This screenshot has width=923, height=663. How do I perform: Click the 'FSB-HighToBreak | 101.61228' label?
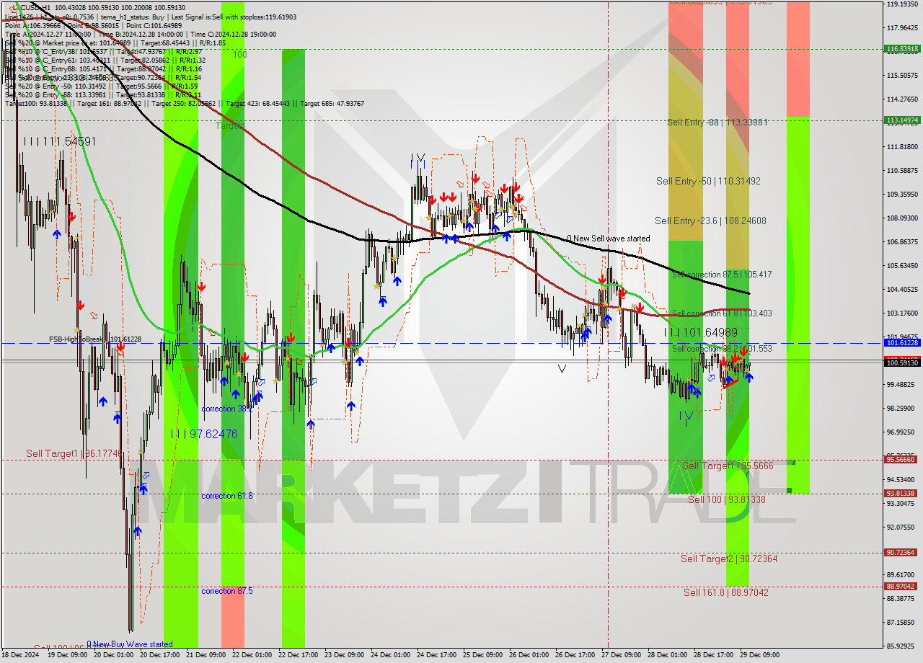click(x=95, y=339)
